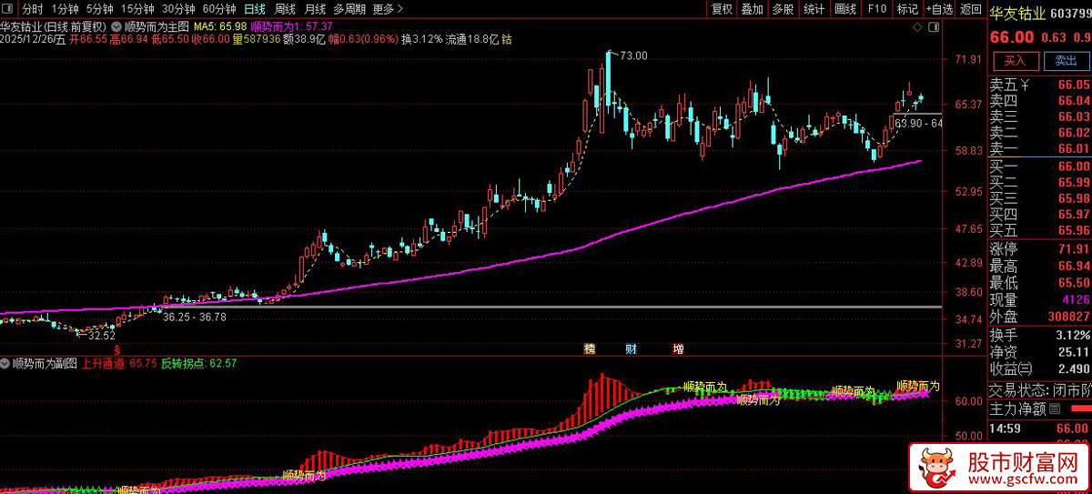Click the 买四 price 65.97
1092x494 pixels.
pos(1074,214)
